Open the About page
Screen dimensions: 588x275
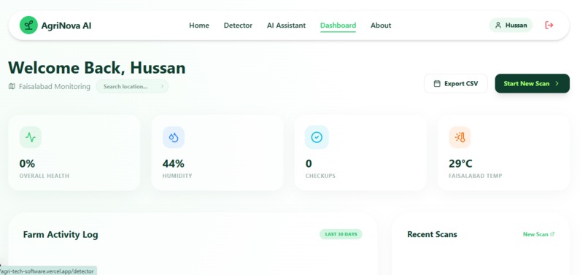point(381,25)
